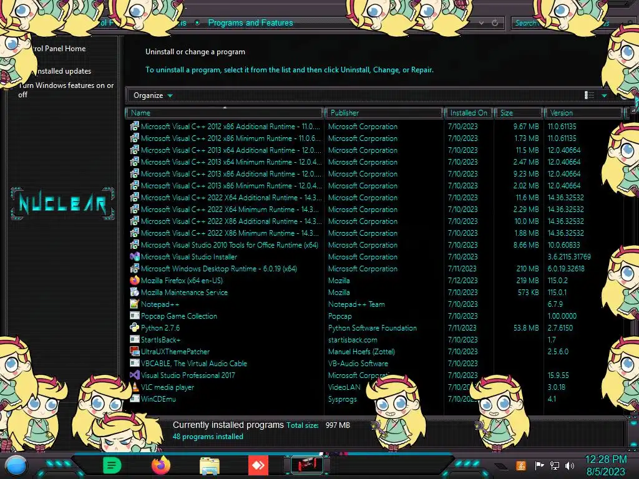639x479 pixels.
Task: Click the Microsoft Windows Desktop Runtime installer icon
Action: point(135,269)
